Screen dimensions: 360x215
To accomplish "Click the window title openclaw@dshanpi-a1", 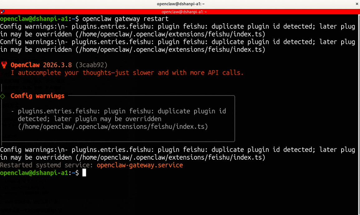I will (180, 4).
